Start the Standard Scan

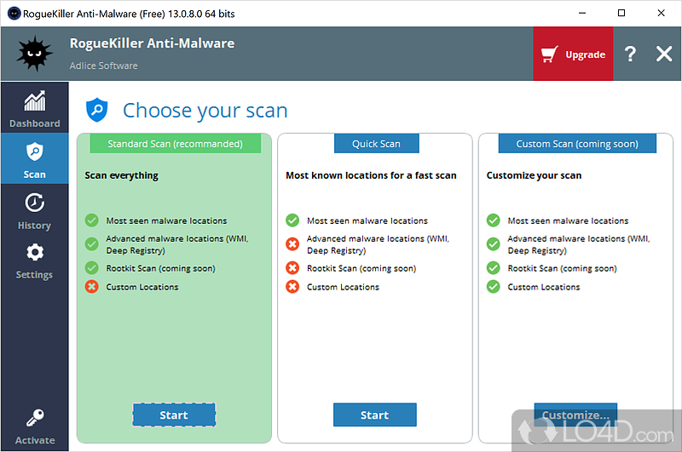[x=174, y=415]
